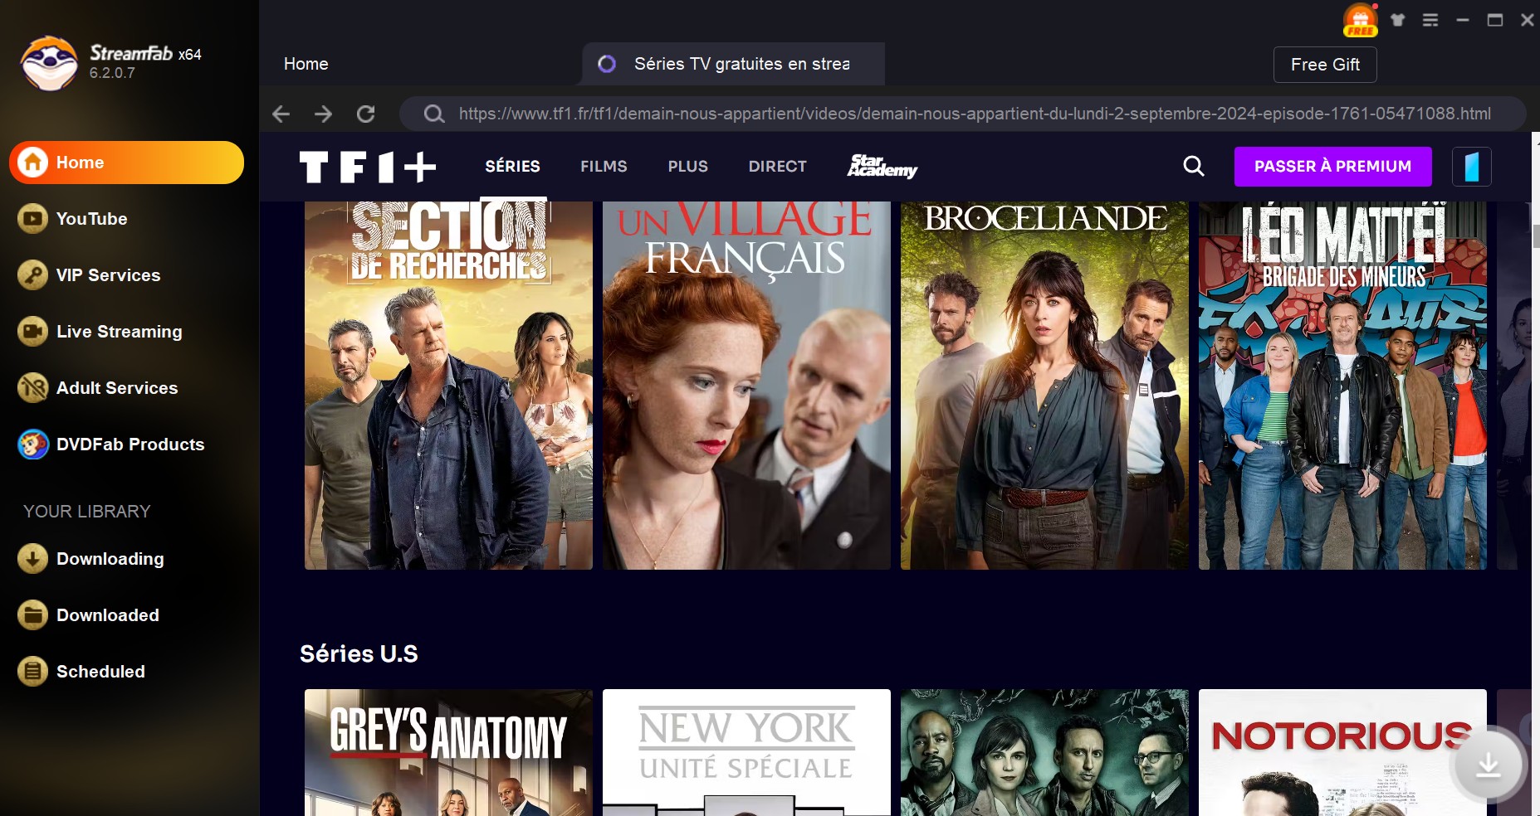The width and height of the screenshot is (1540, 816).
Task: Open the YouTube section
Action: (x=91, y=219)
